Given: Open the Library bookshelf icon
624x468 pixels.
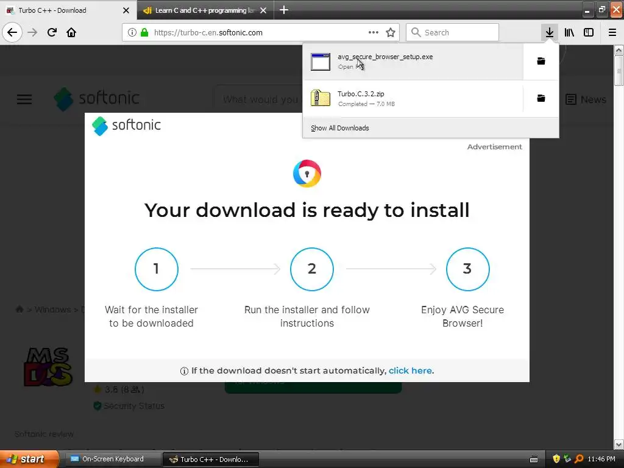Looking at the screenshot, I should [x=569, y=32].
